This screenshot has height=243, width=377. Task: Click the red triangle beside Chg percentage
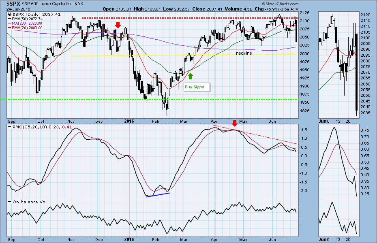tap(297, 9)
